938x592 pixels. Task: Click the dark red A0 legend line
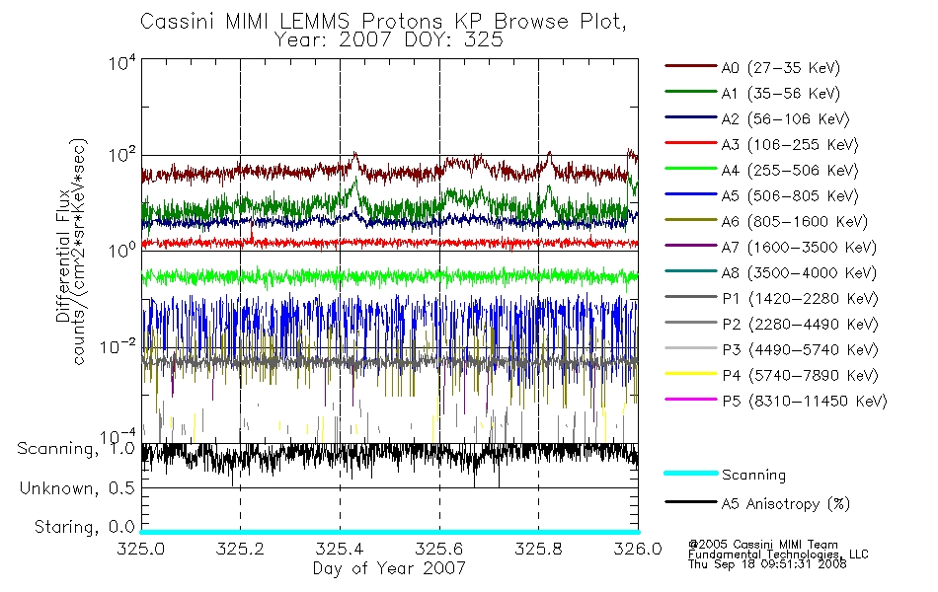pos(691,66)
